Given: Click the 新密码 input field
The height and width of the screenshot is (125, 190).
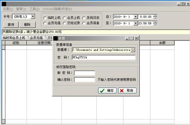Looking at the screenshot, I should pos(84,73).
